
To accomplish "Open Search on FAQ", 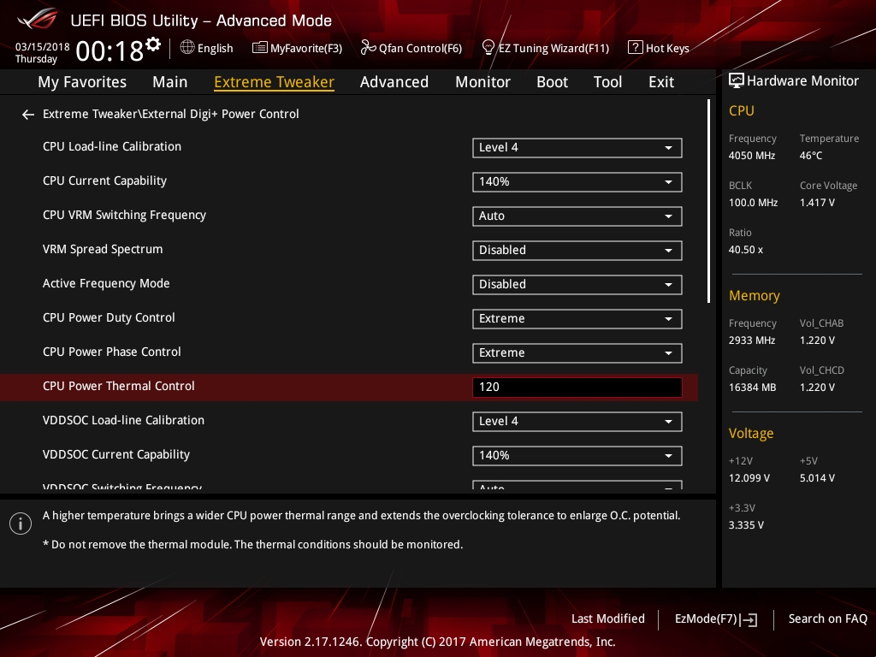I will pos(827,619).
